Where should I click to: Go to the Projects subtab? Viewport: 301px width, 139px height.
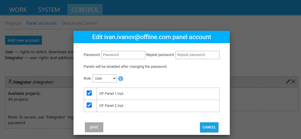(x=13, y=23)
